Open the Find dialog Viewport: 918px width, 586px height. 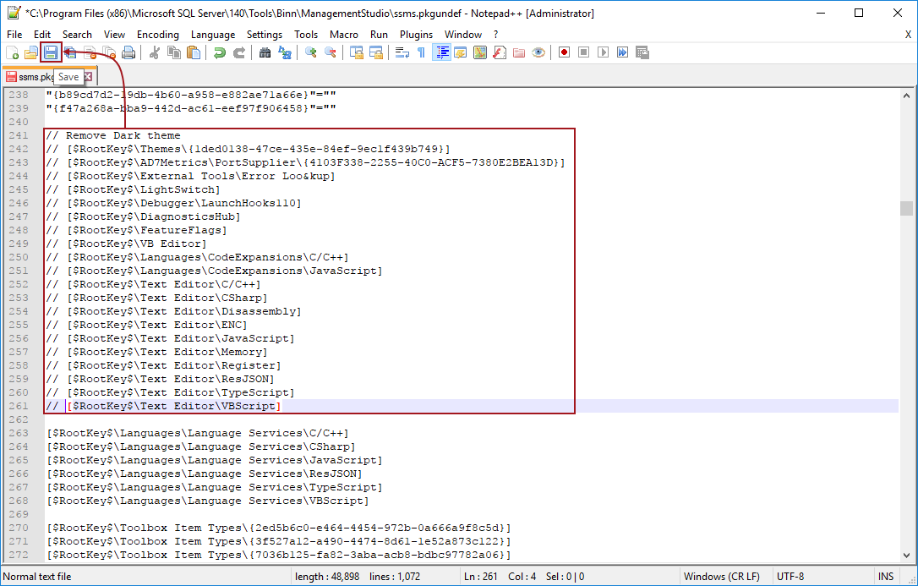point(266,52)
